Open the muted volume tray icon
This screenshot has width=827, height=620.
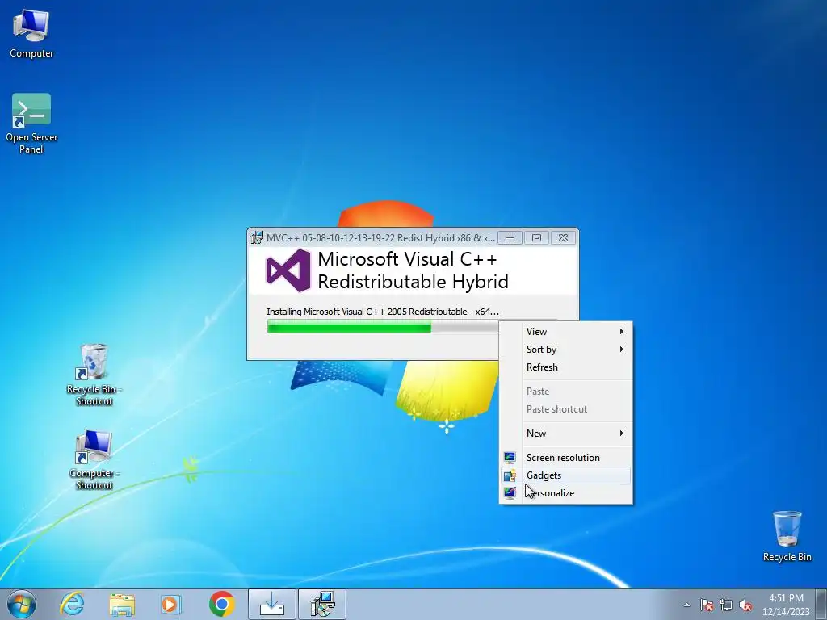pos(745,605)
